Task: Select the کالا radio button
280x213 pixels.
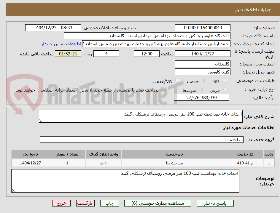Action: coord(225,81)
